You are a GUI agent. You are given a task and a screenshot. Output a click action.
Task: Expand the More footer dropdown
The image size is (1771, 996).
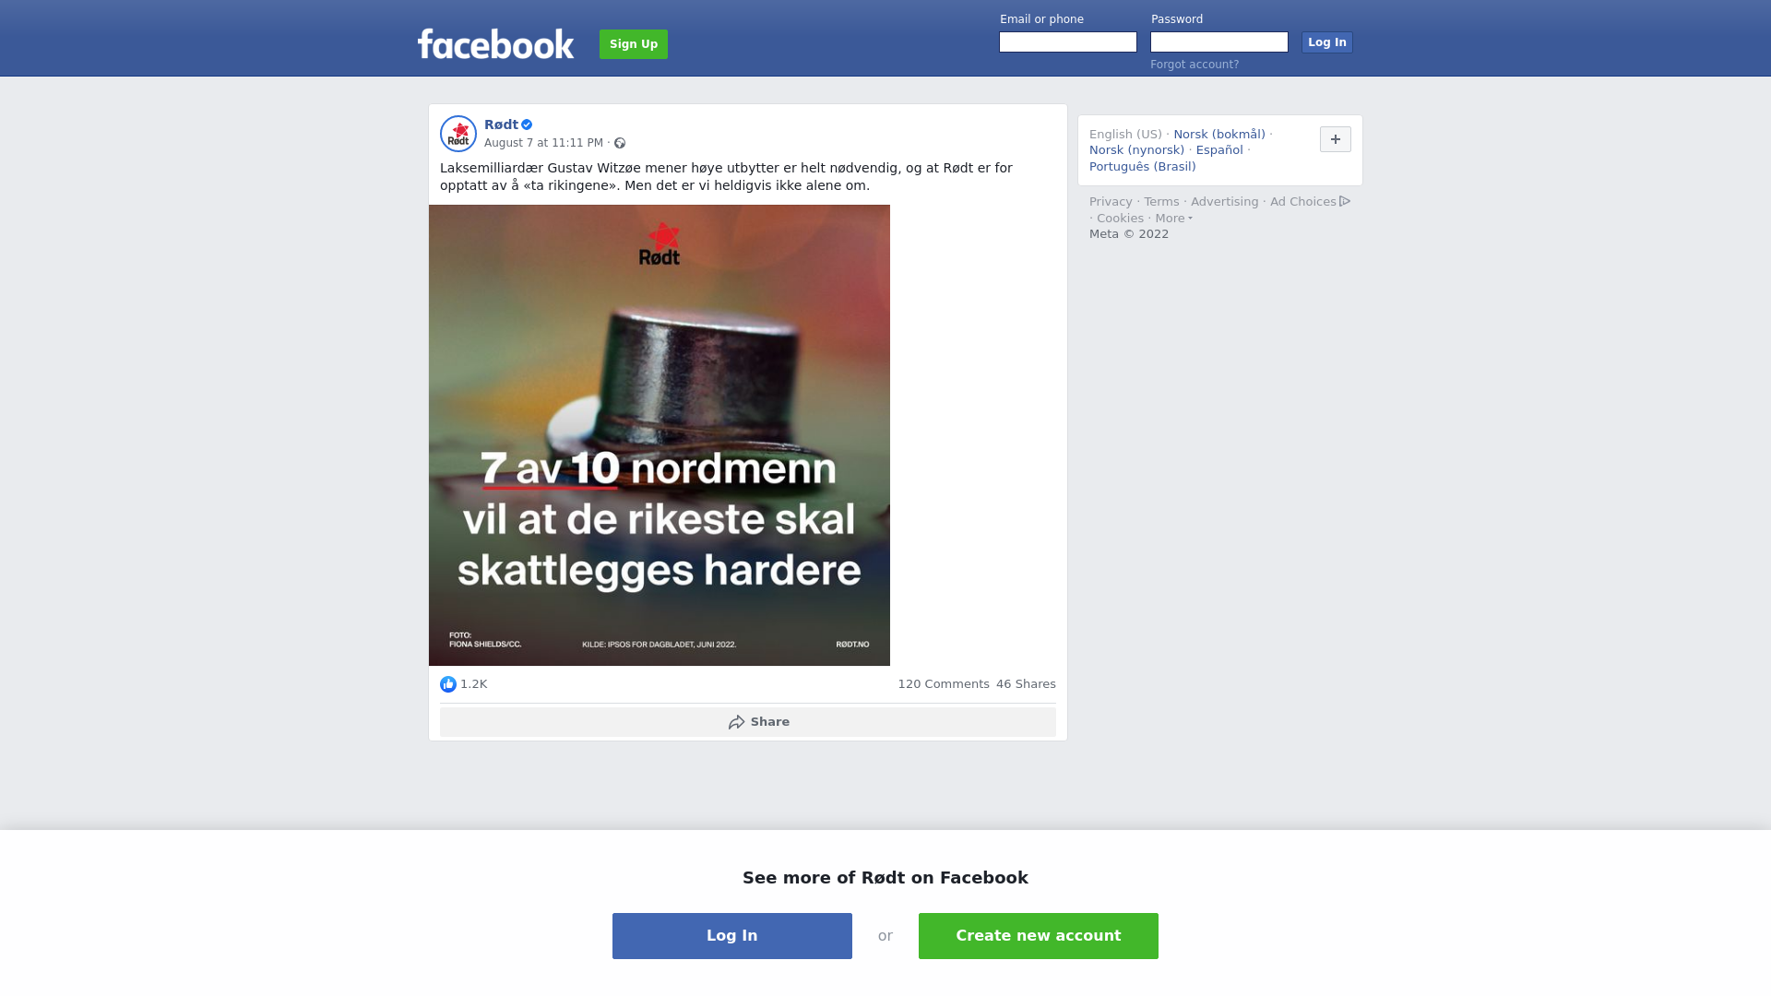pos(1174,219)
